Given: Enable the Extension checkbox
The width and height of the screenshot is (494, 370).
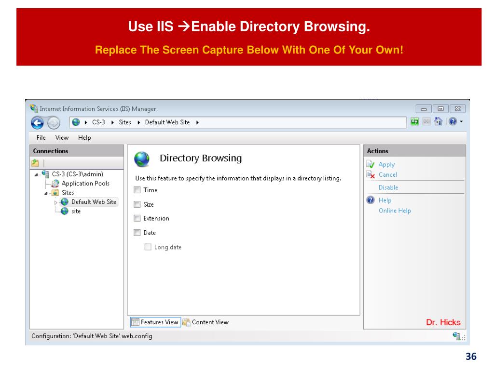Looking at the screenshot, I should click(x=137, y=218).
